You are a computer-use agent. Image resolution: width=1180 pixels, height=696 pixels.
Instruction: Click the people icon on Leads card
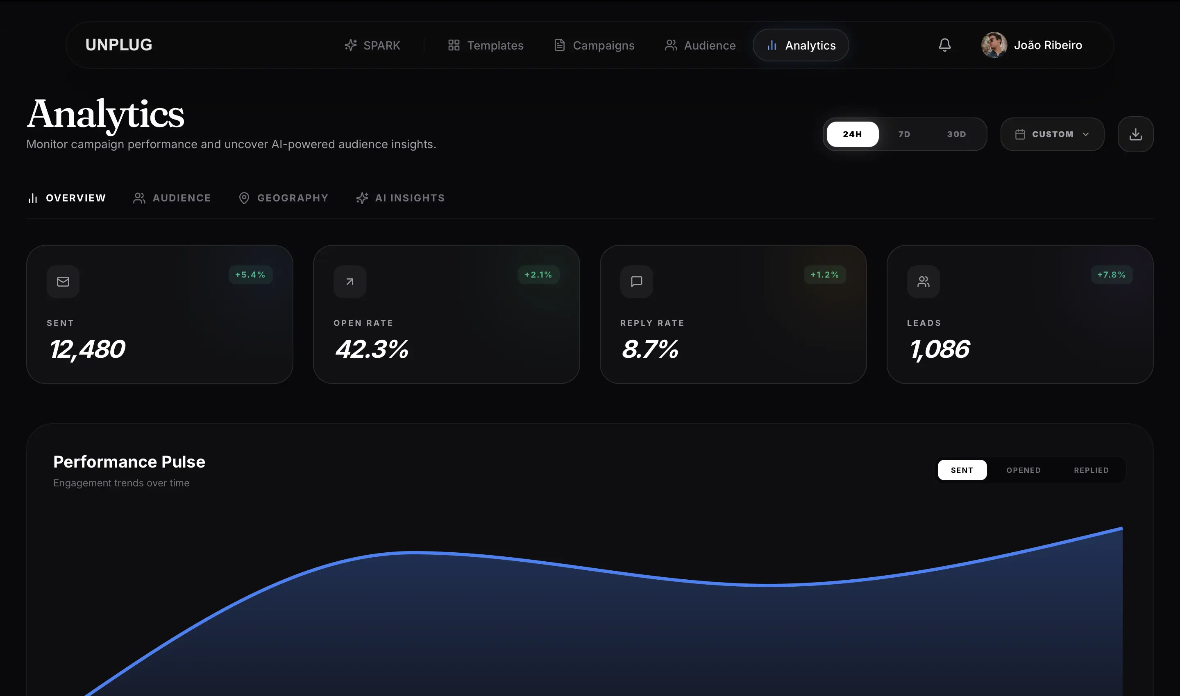point(923,281)
